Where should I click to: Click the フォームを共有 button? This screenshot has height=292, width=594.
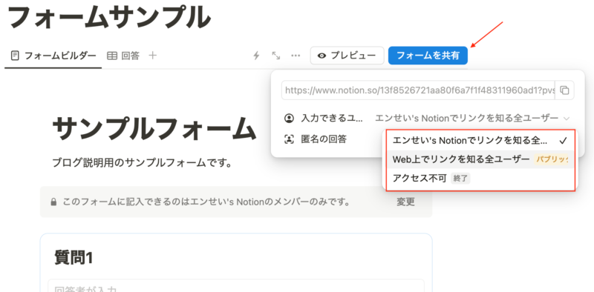pos(428,56)
